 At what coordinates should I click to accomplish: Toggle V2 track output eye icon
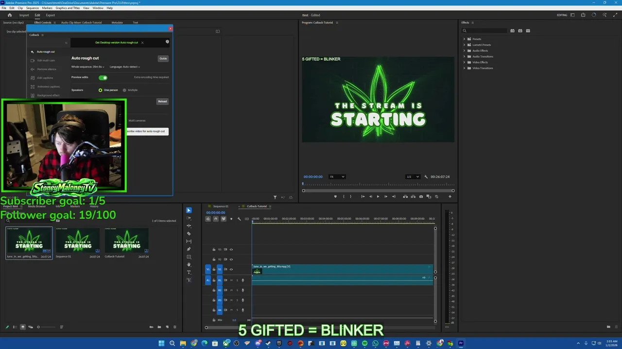(231, 259)
